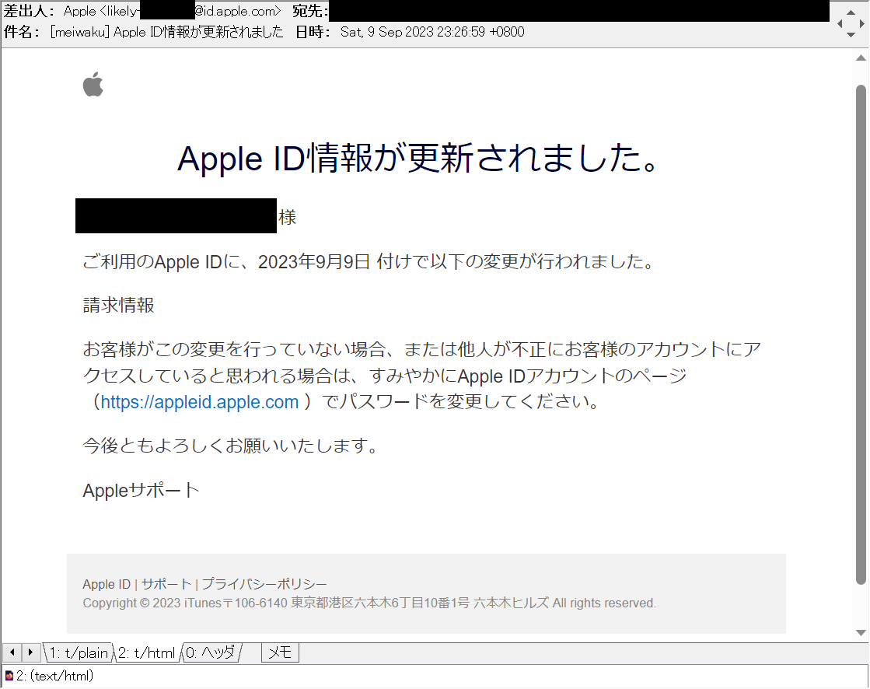Image resolution: width=870 pixels, height=689 pixels.
Task: Switch to the 1: t/plain tab
Action: click(79, 652)
